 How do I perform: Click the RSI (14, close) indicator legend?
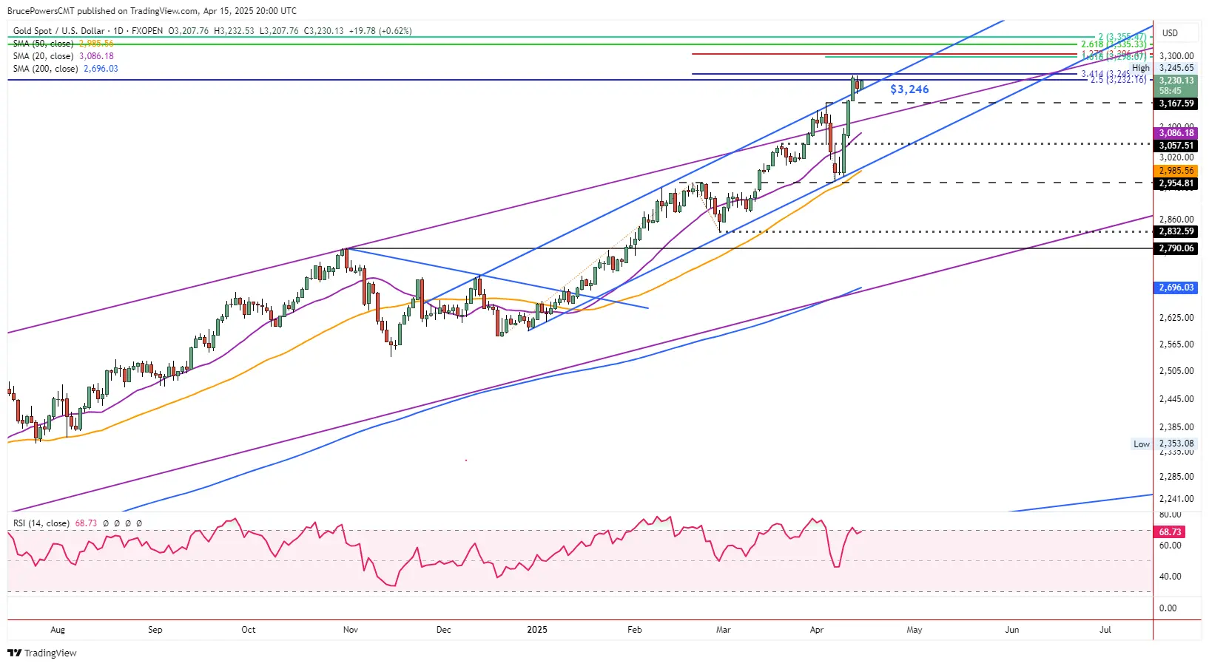coord(41,523)
